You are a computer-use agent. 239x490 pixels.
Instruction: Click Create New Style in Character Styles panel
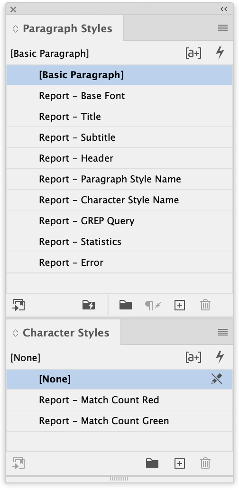(180, 463)
